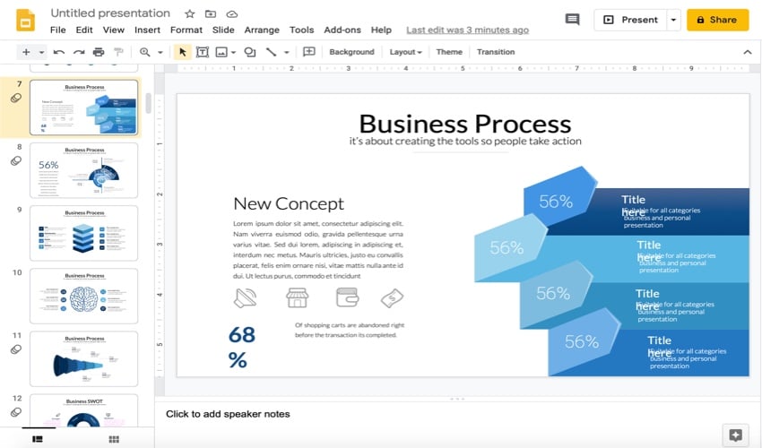Viewport: 762px width, 448px height.
Task: Select the text box tool
Action: (202, 52)
